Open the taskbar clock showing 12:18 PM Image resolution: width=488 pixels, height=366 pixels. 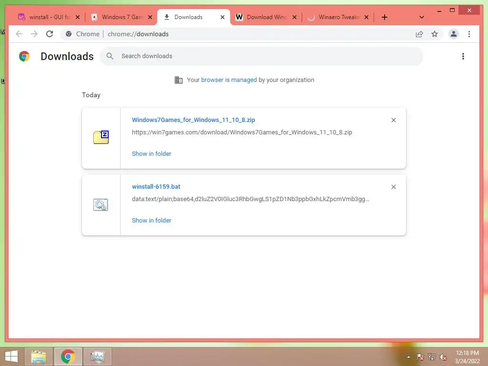(467, 356)
